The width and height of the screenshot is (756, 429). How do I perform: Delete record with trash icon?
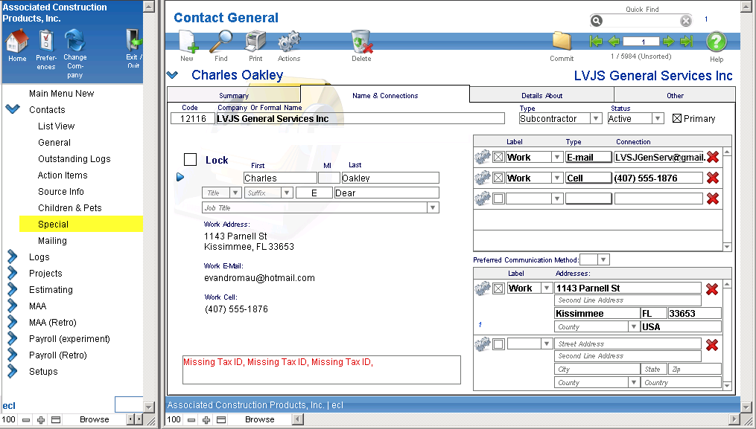tap(361, 42)
